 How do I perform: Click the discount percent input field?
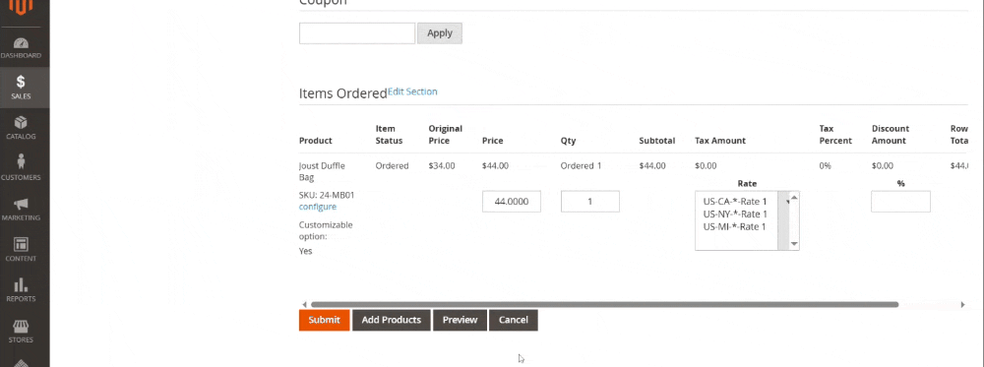click(900, 202)
